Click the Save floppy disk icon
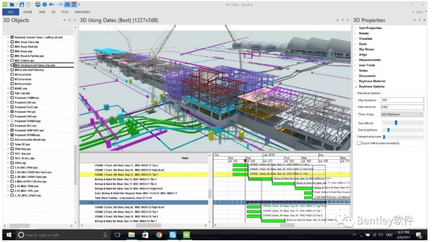The width and height of the screenshot is (432, 242). 22,5
